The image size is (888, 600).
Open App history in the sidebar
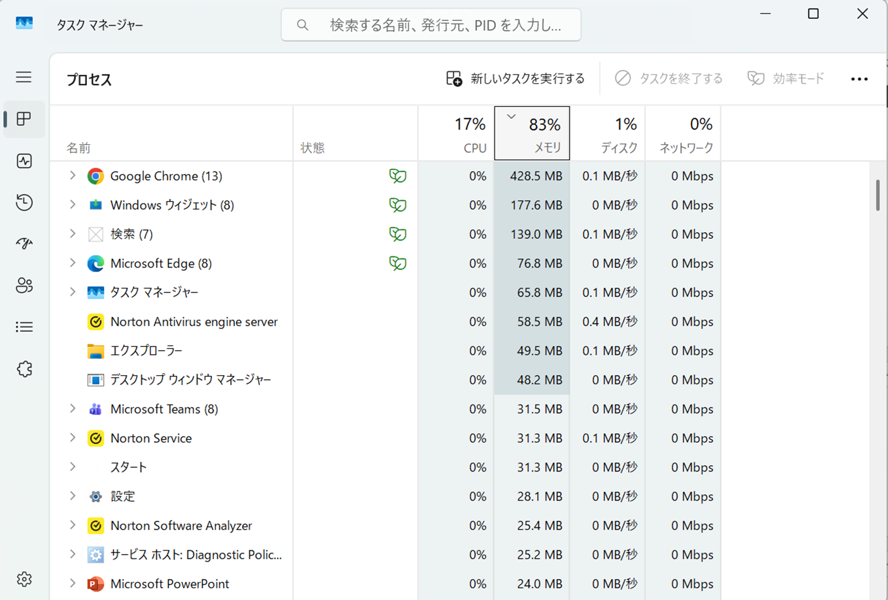point(24,203)
